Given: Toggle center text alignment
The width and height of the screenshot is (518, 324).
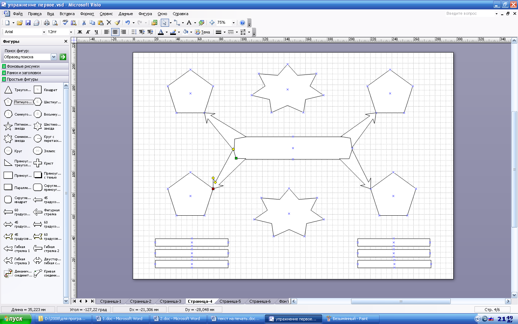Looking at the screenshot, I should click(x=115, y=32).
